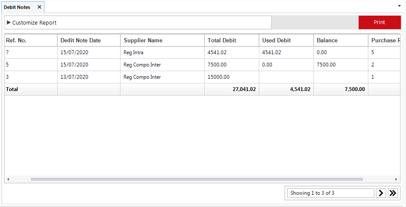
Task: Select row with Ref. No. 7
Action: [203, 52]
